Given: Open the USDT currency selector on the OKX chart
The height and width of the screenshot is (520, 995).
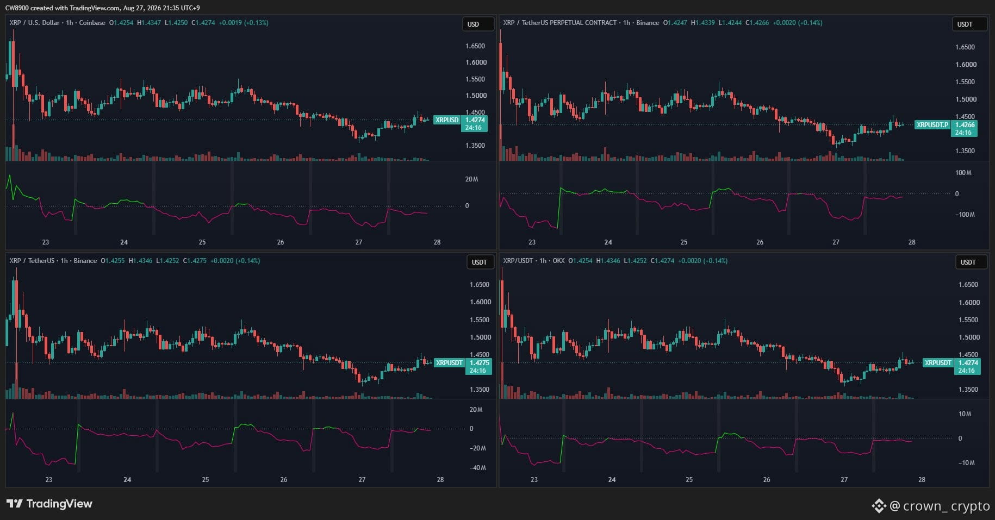Looking at the screenshot, I should click(971, 262).
